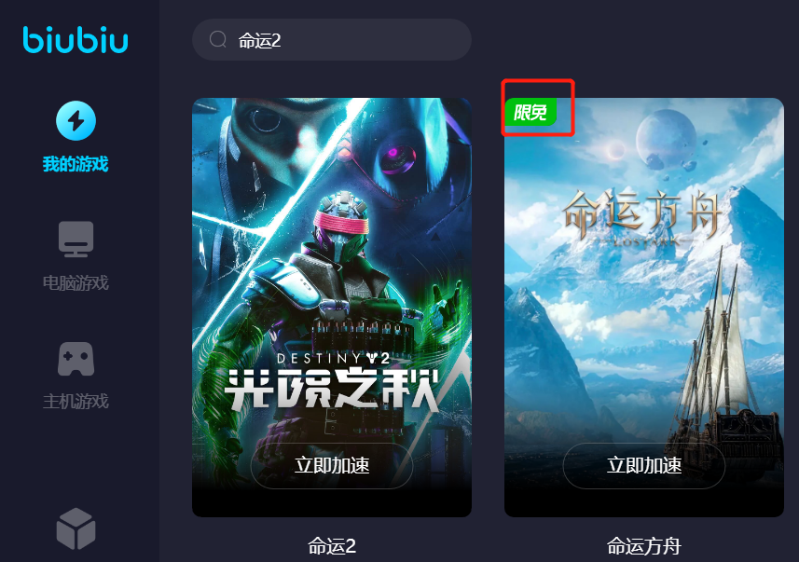
Task: Click the green 限免 badge
Action: (530, 112)
